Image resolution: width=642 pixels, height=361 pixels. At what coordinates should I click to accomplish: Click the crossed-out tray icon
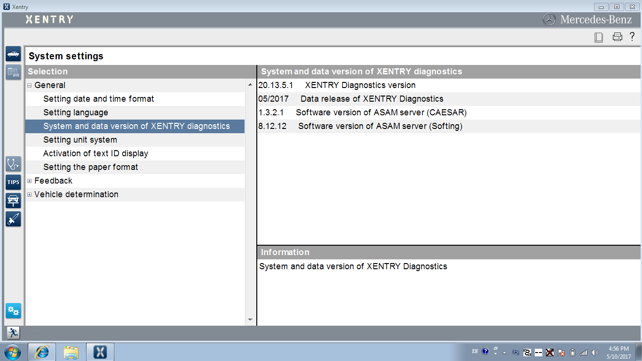pyautogui.click(x=549, y=352)
